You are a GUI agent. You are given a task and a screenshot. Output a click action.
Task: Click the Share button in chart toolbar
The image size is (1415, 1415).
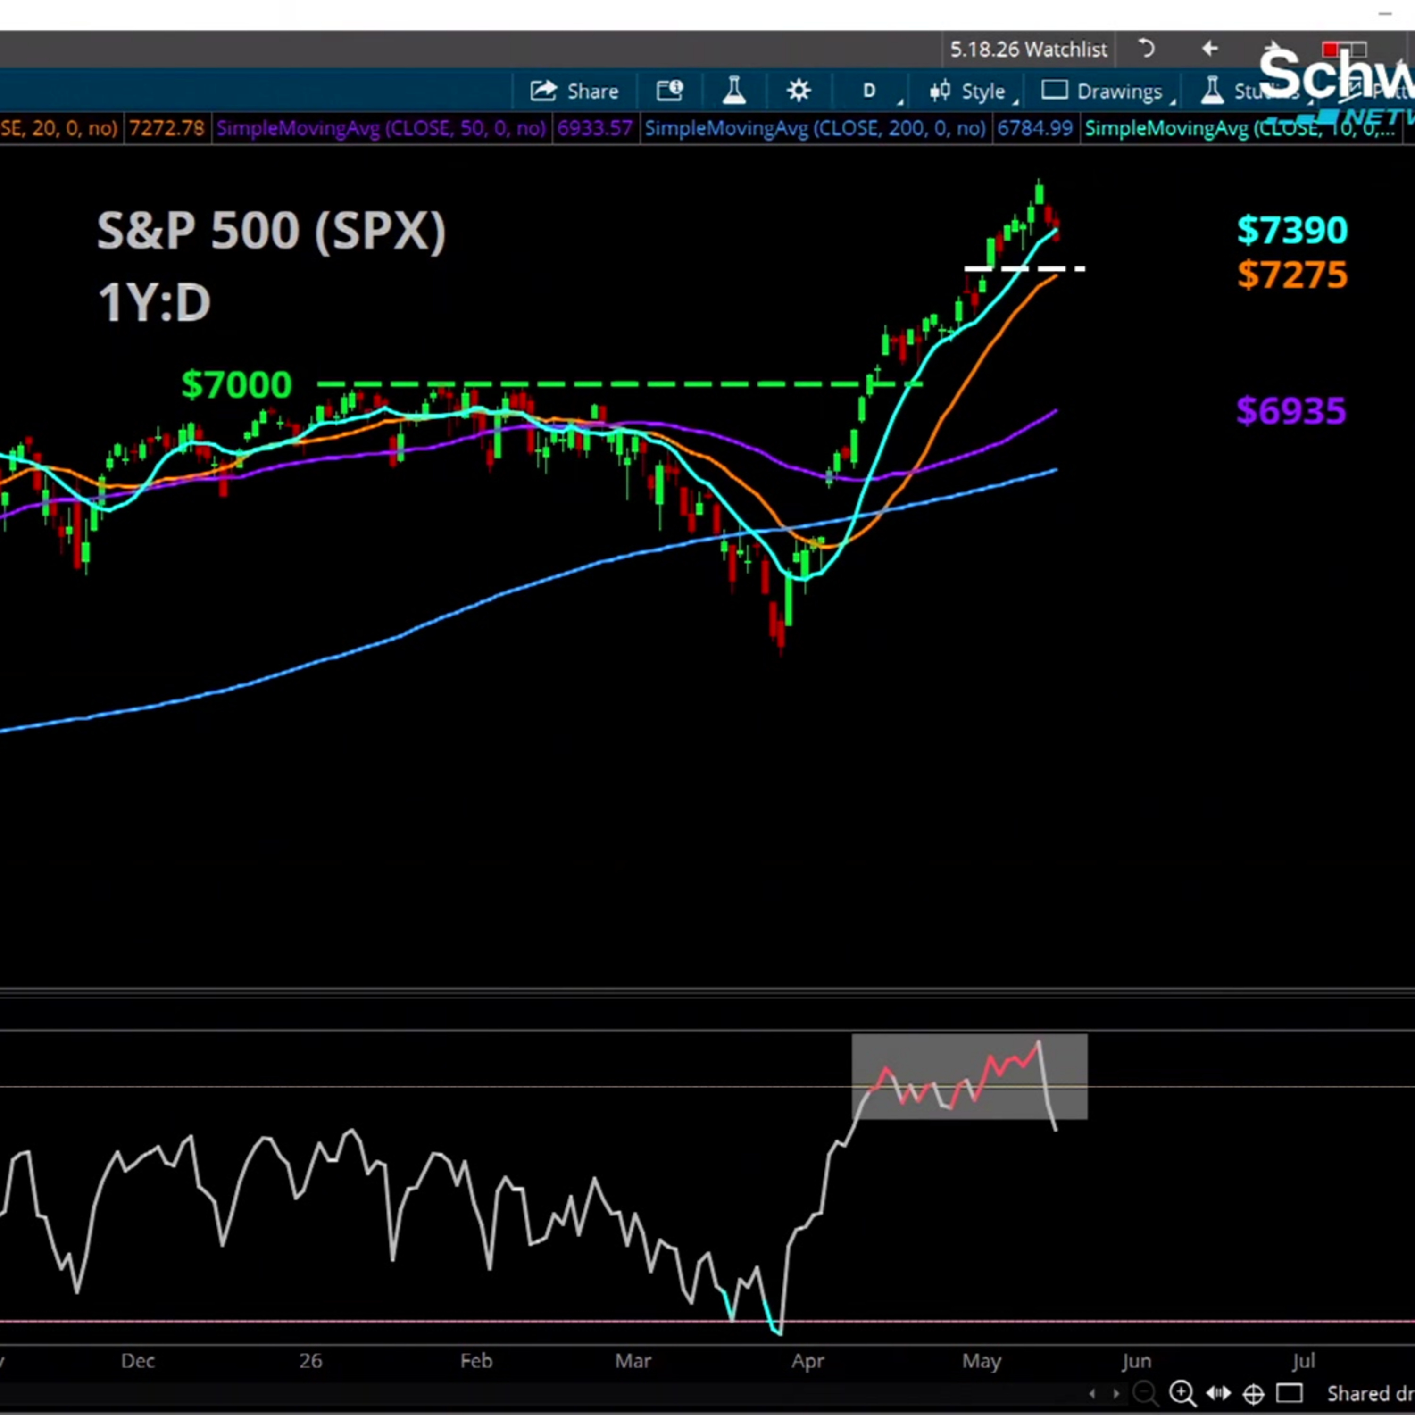[574, 91]
